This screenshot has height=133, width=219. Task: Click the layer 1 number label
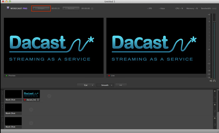click(x=215, y=98)
